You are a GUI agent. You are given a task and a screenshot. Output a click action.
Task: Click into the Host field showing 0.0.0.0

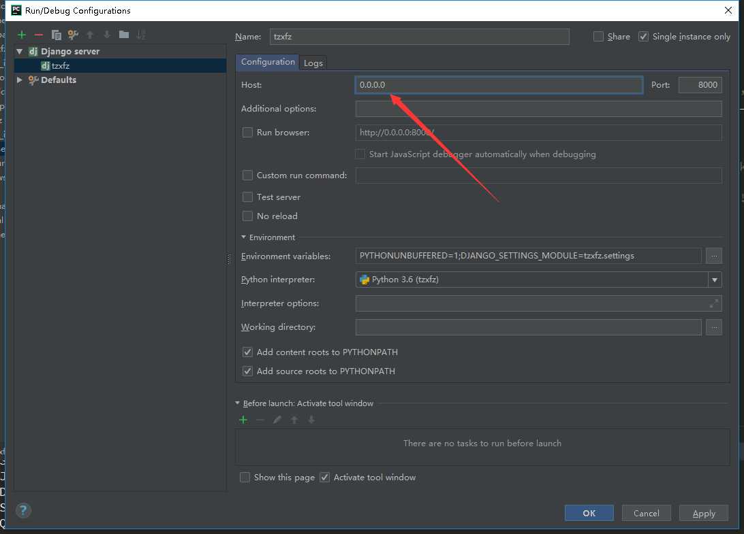point(499,85)
